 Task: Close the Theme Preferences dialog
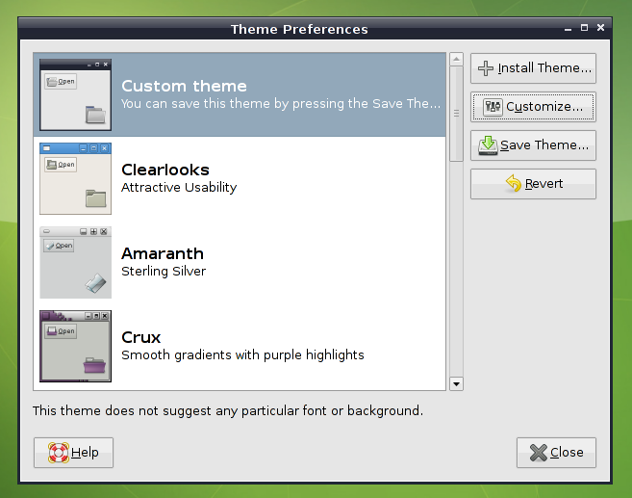coord(556,453)
